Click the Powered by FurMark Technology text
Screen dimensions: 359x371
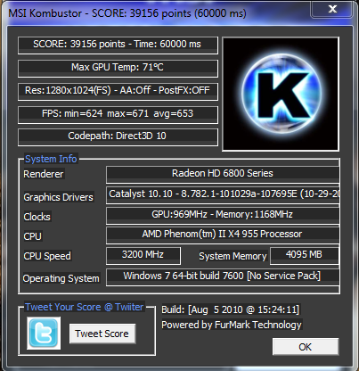tap(232, 325)
